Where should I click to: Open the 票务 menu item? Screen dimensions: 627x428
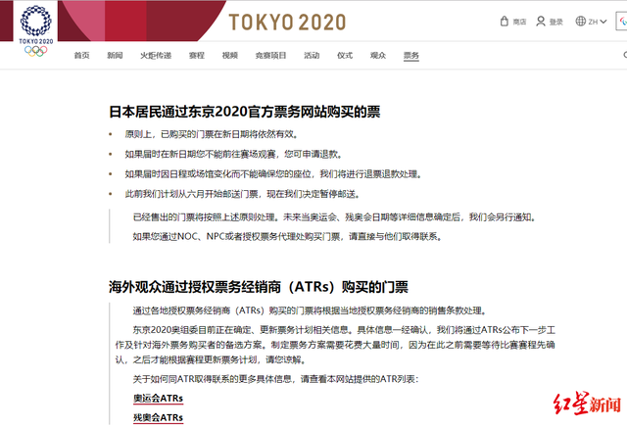(x=411, y=55)
